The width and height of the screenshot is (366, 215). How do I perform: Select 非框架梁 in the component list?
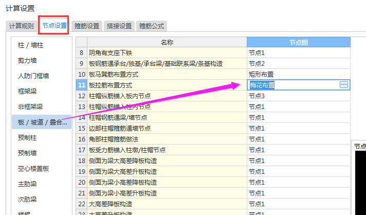tap(42, 107)
